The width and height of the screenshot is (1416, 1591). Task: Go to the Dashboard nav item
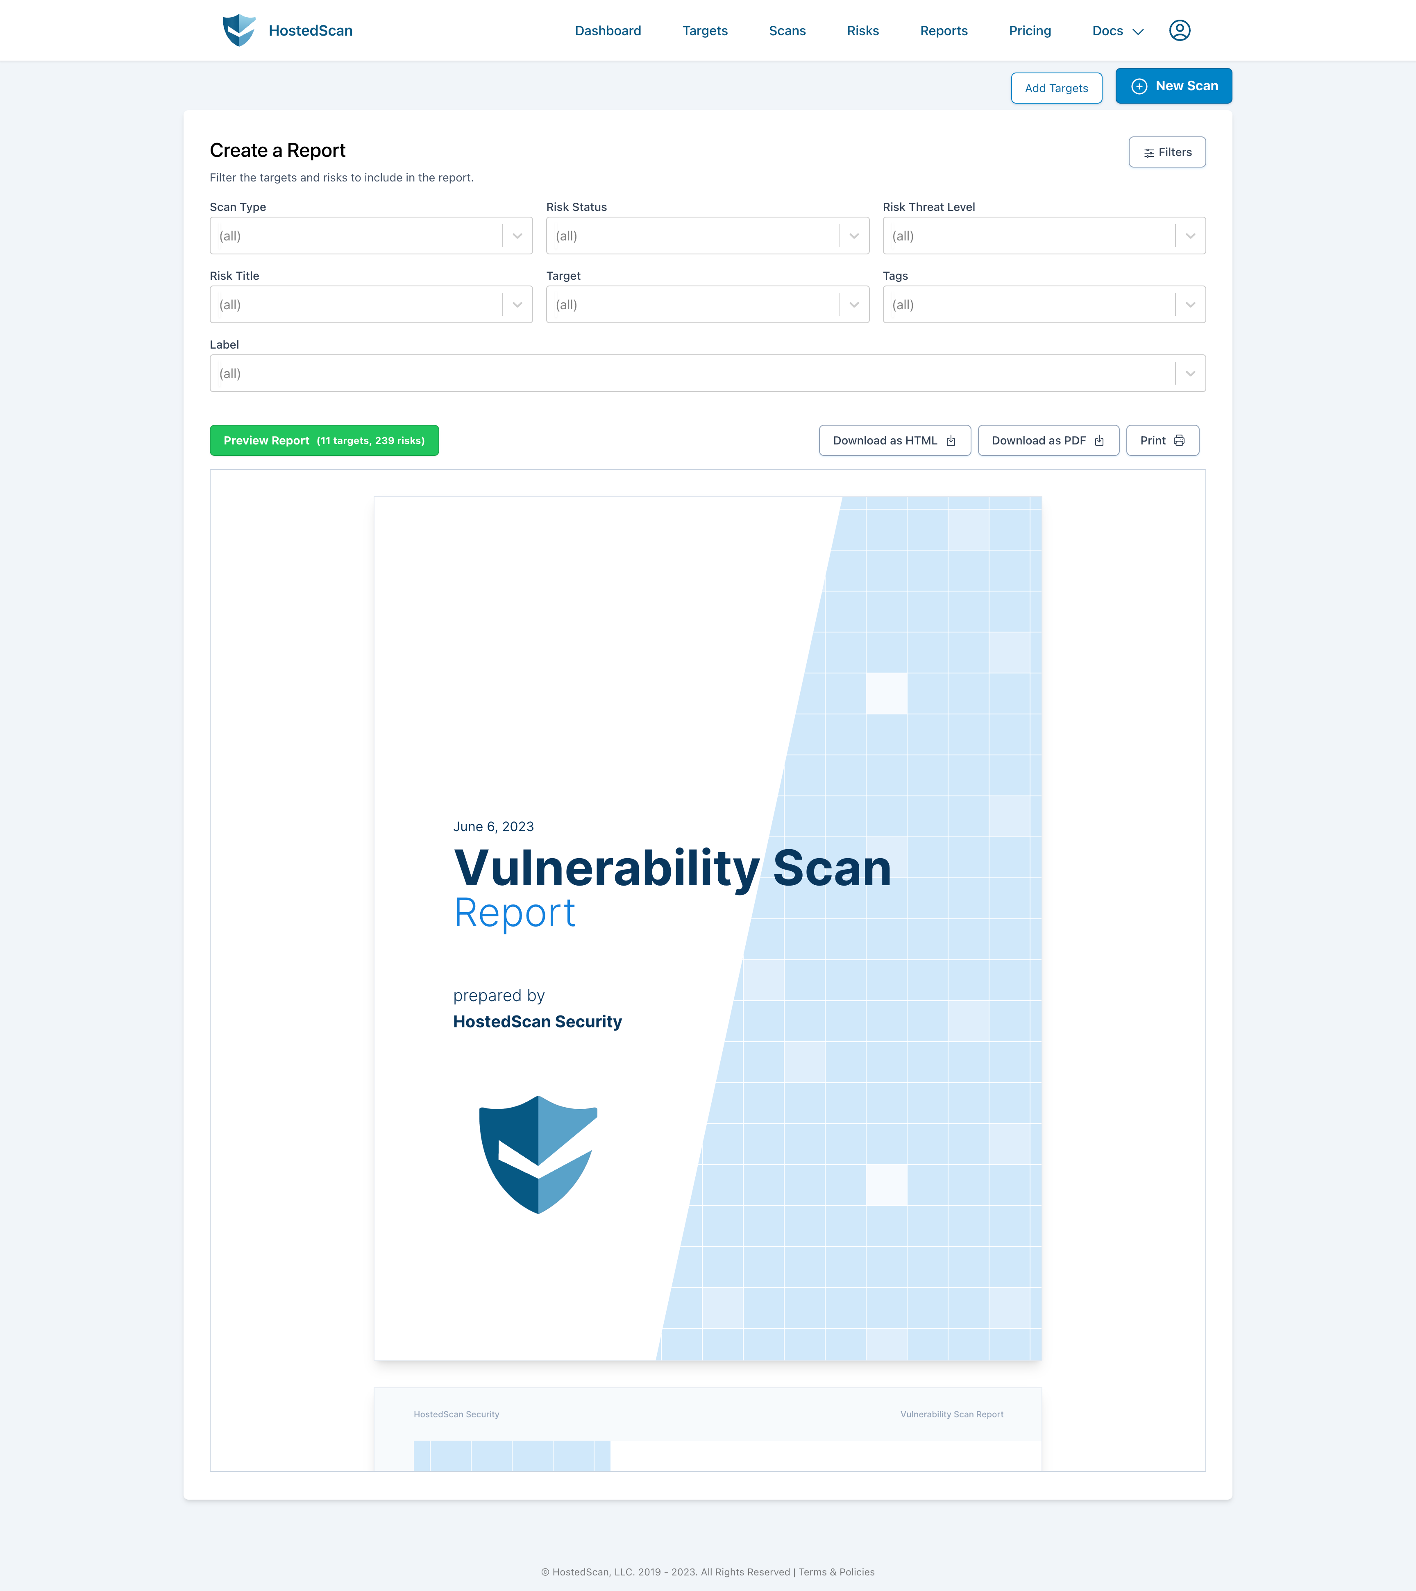point(607,31)
